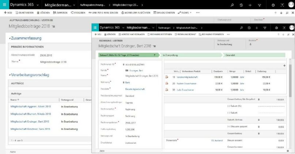This screenshot has height=154, width=295.
Task: Sort the Aufträge list by Name column
Action: (x=14, y=99)
